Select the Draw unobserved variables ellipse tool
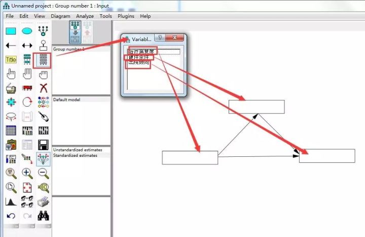365x237 pixels. pyautogui.click(x=27, y=31)
